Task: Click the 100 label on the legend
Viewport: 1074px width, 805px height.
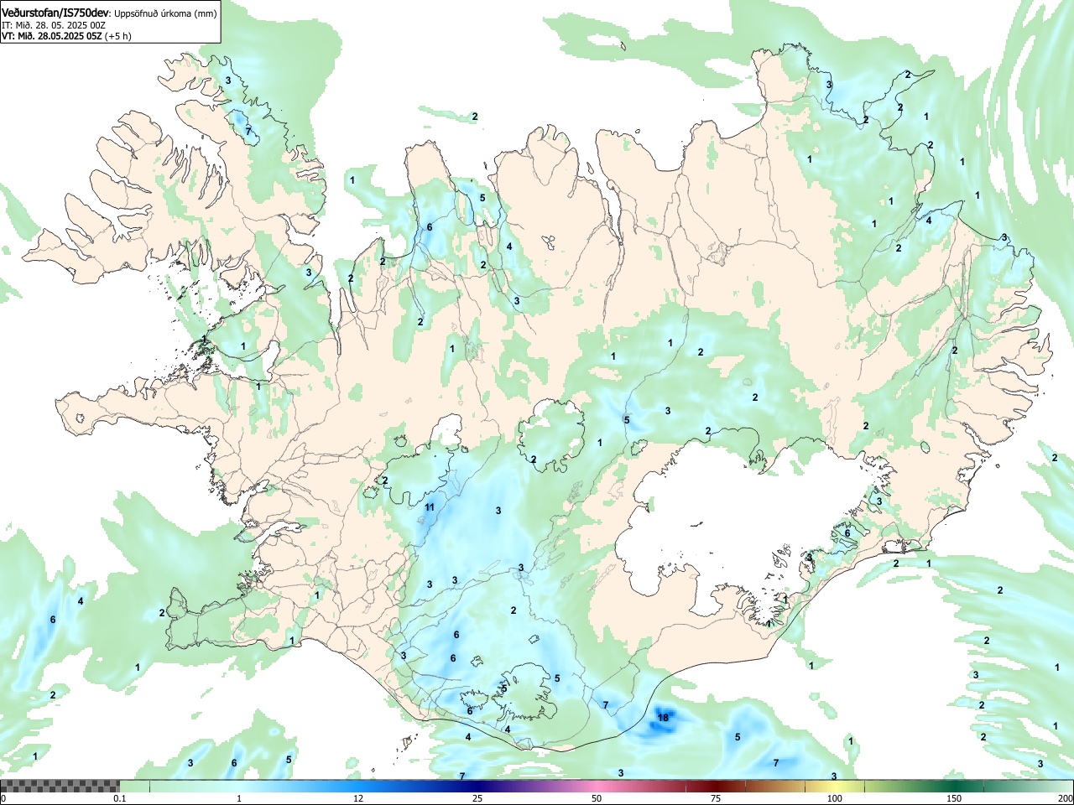Action: [x=835, y=798]
